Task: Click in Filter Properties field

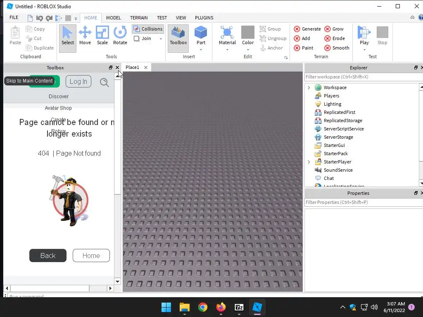Action: point(364,202)
